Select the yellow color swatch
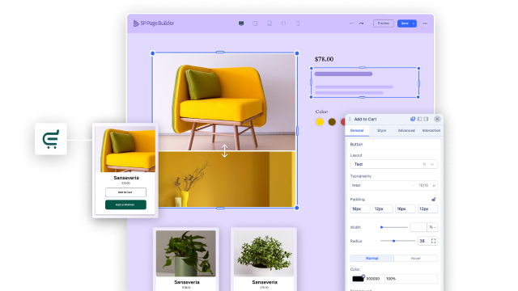Screen dimensions: 518x291 pyautogui.click(x=320, y=122)
